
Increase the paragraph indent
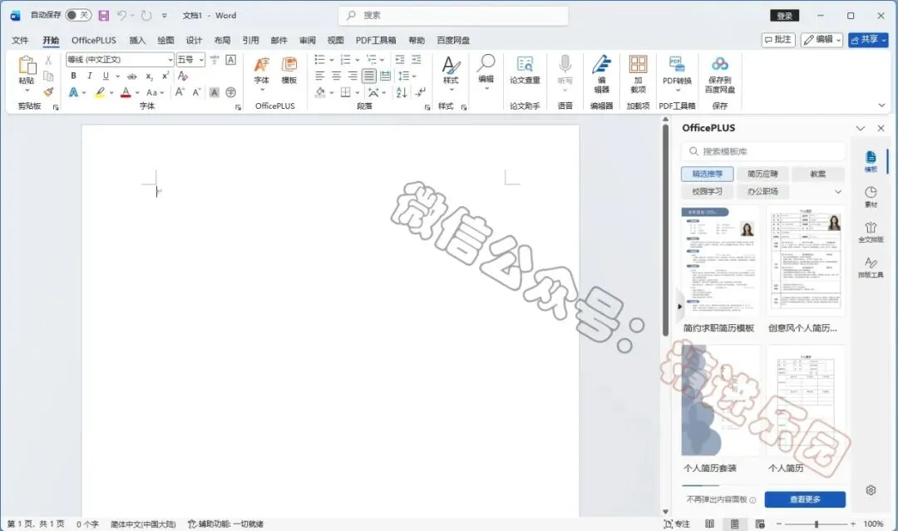(417, 60)
